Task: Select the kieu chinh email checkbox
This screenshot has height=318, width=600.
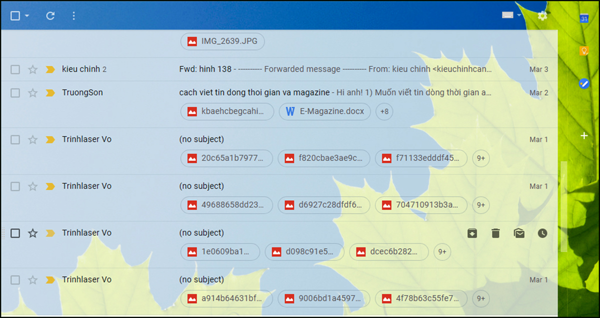Action: click(15, 69)
